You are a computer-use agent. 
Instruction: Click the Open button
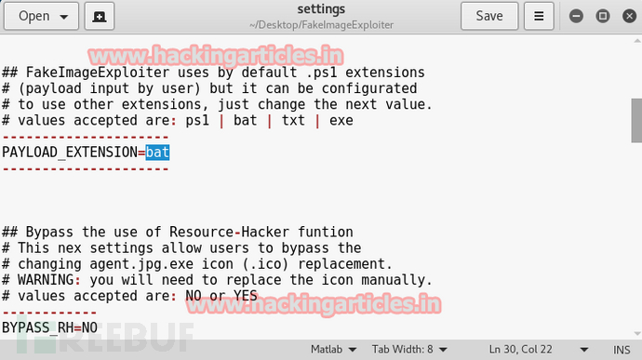click(x=41, y=16)
